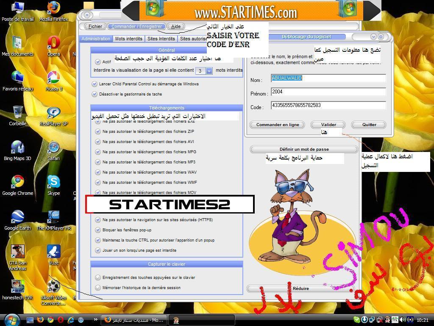Viewport: 434px width, 326px height.
Task: Click the Quitter button
Action: (369, 125)
